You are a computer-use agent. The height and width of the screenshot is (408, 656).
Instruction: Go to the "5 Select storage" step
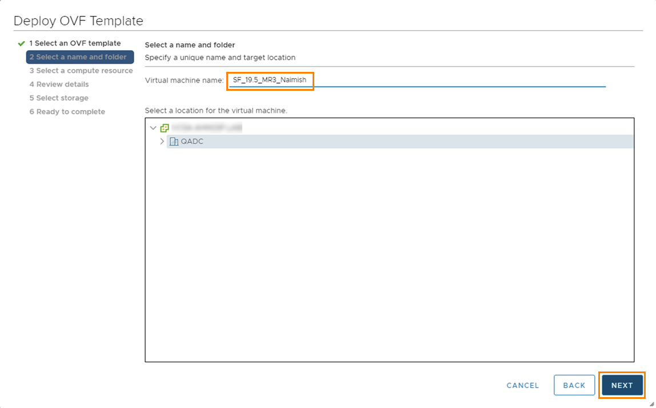coord(59,98)
